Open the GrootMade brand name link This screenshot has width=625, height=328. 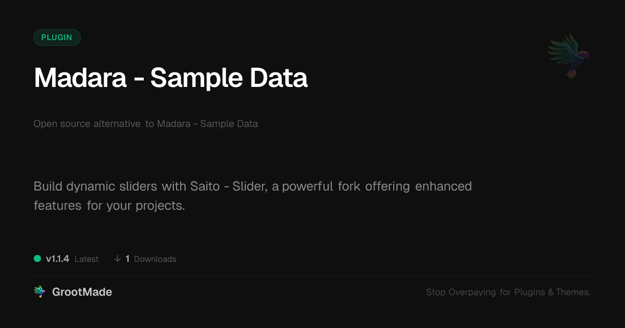pos(82,292)
